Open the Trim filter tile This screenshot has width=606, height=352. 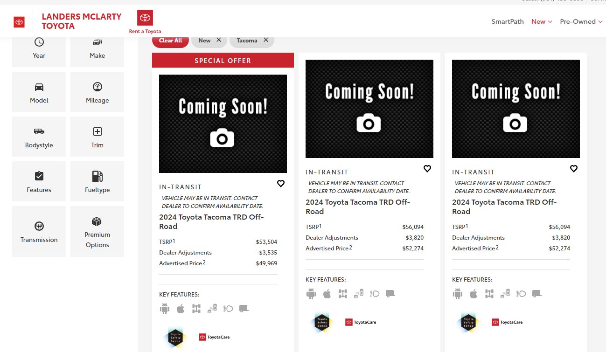[x=97, y=137]
